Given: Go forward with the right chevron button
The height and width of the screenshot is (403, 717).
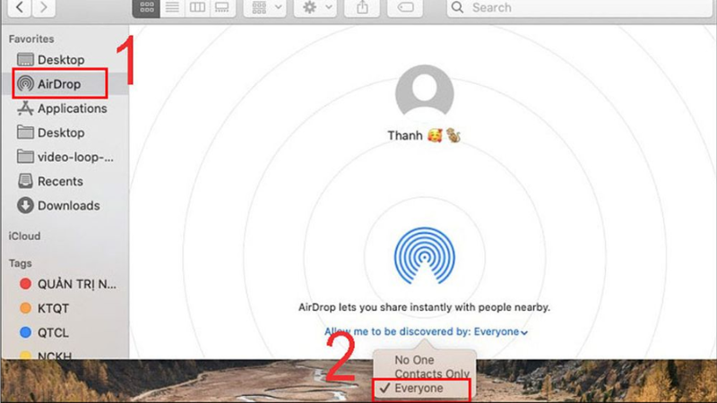Looking at the screenshot, I should coord(43,7).
